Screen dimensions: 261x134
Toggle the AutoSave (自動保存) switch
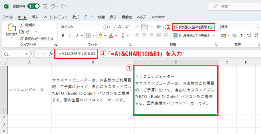pyautogui.click(x=34, y=6)
